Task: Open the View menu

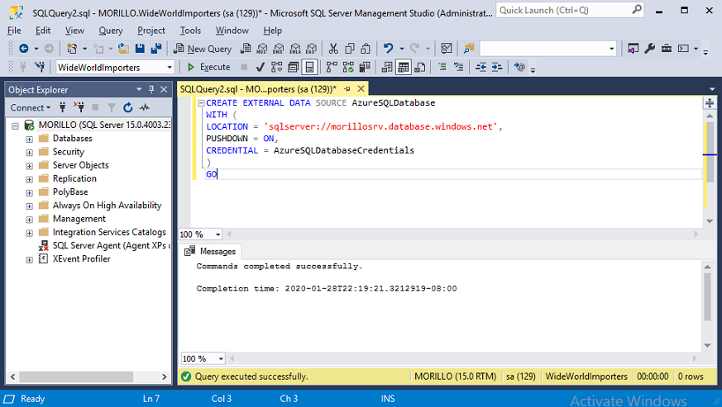Action: [x=74, y=31]
